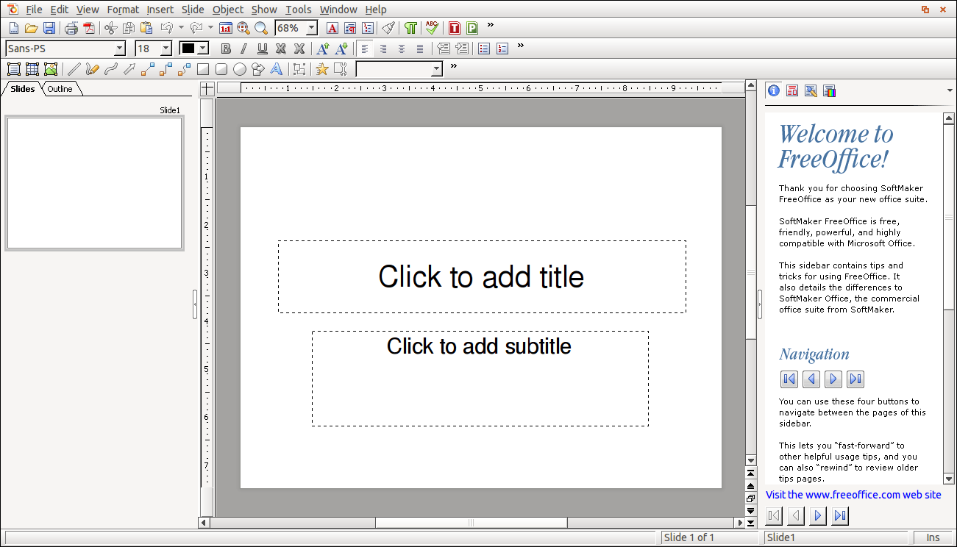Print the presentation using the printer icon
957x547 pixels.
pyautogui.click(x=71, y=28)
